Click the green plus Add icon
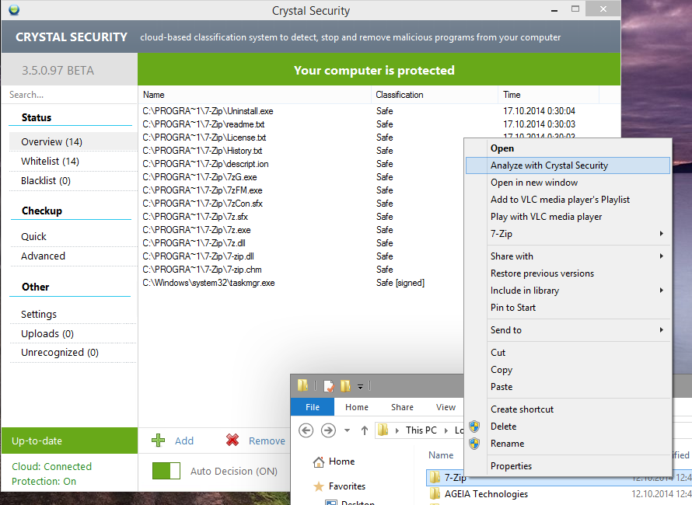Image resolution: width=692 pixels, height=505 pixels. tap(158, 441)
